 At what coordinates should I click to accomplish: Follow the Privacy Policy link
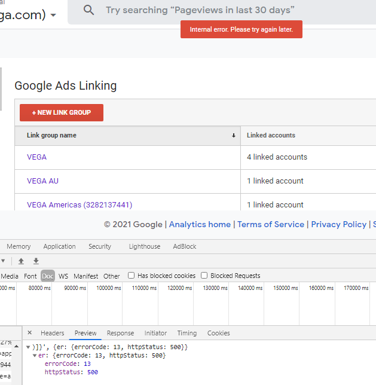coord(338,224)
